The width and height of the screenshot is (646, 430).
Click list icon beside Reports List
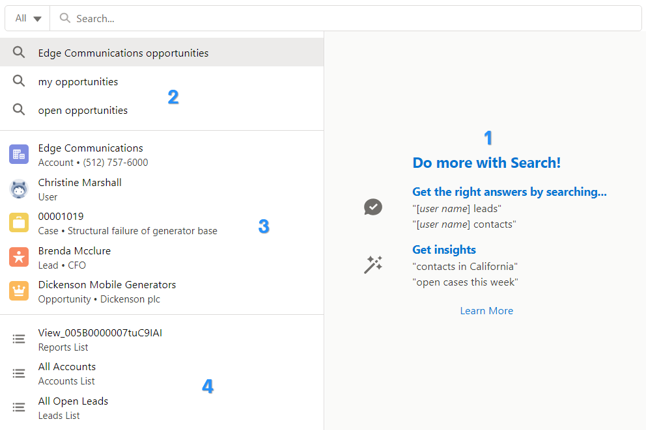[x=18, y=339]
